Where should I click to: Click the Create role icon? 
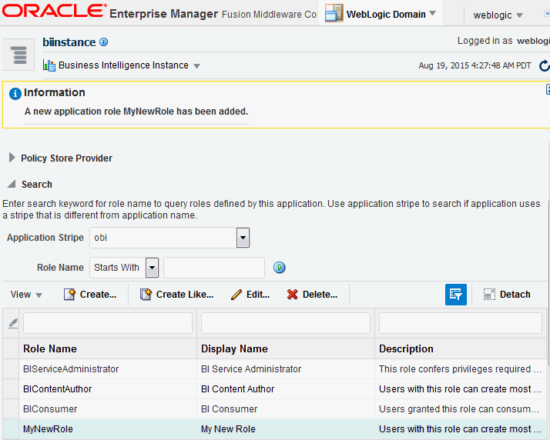point(69,295)
